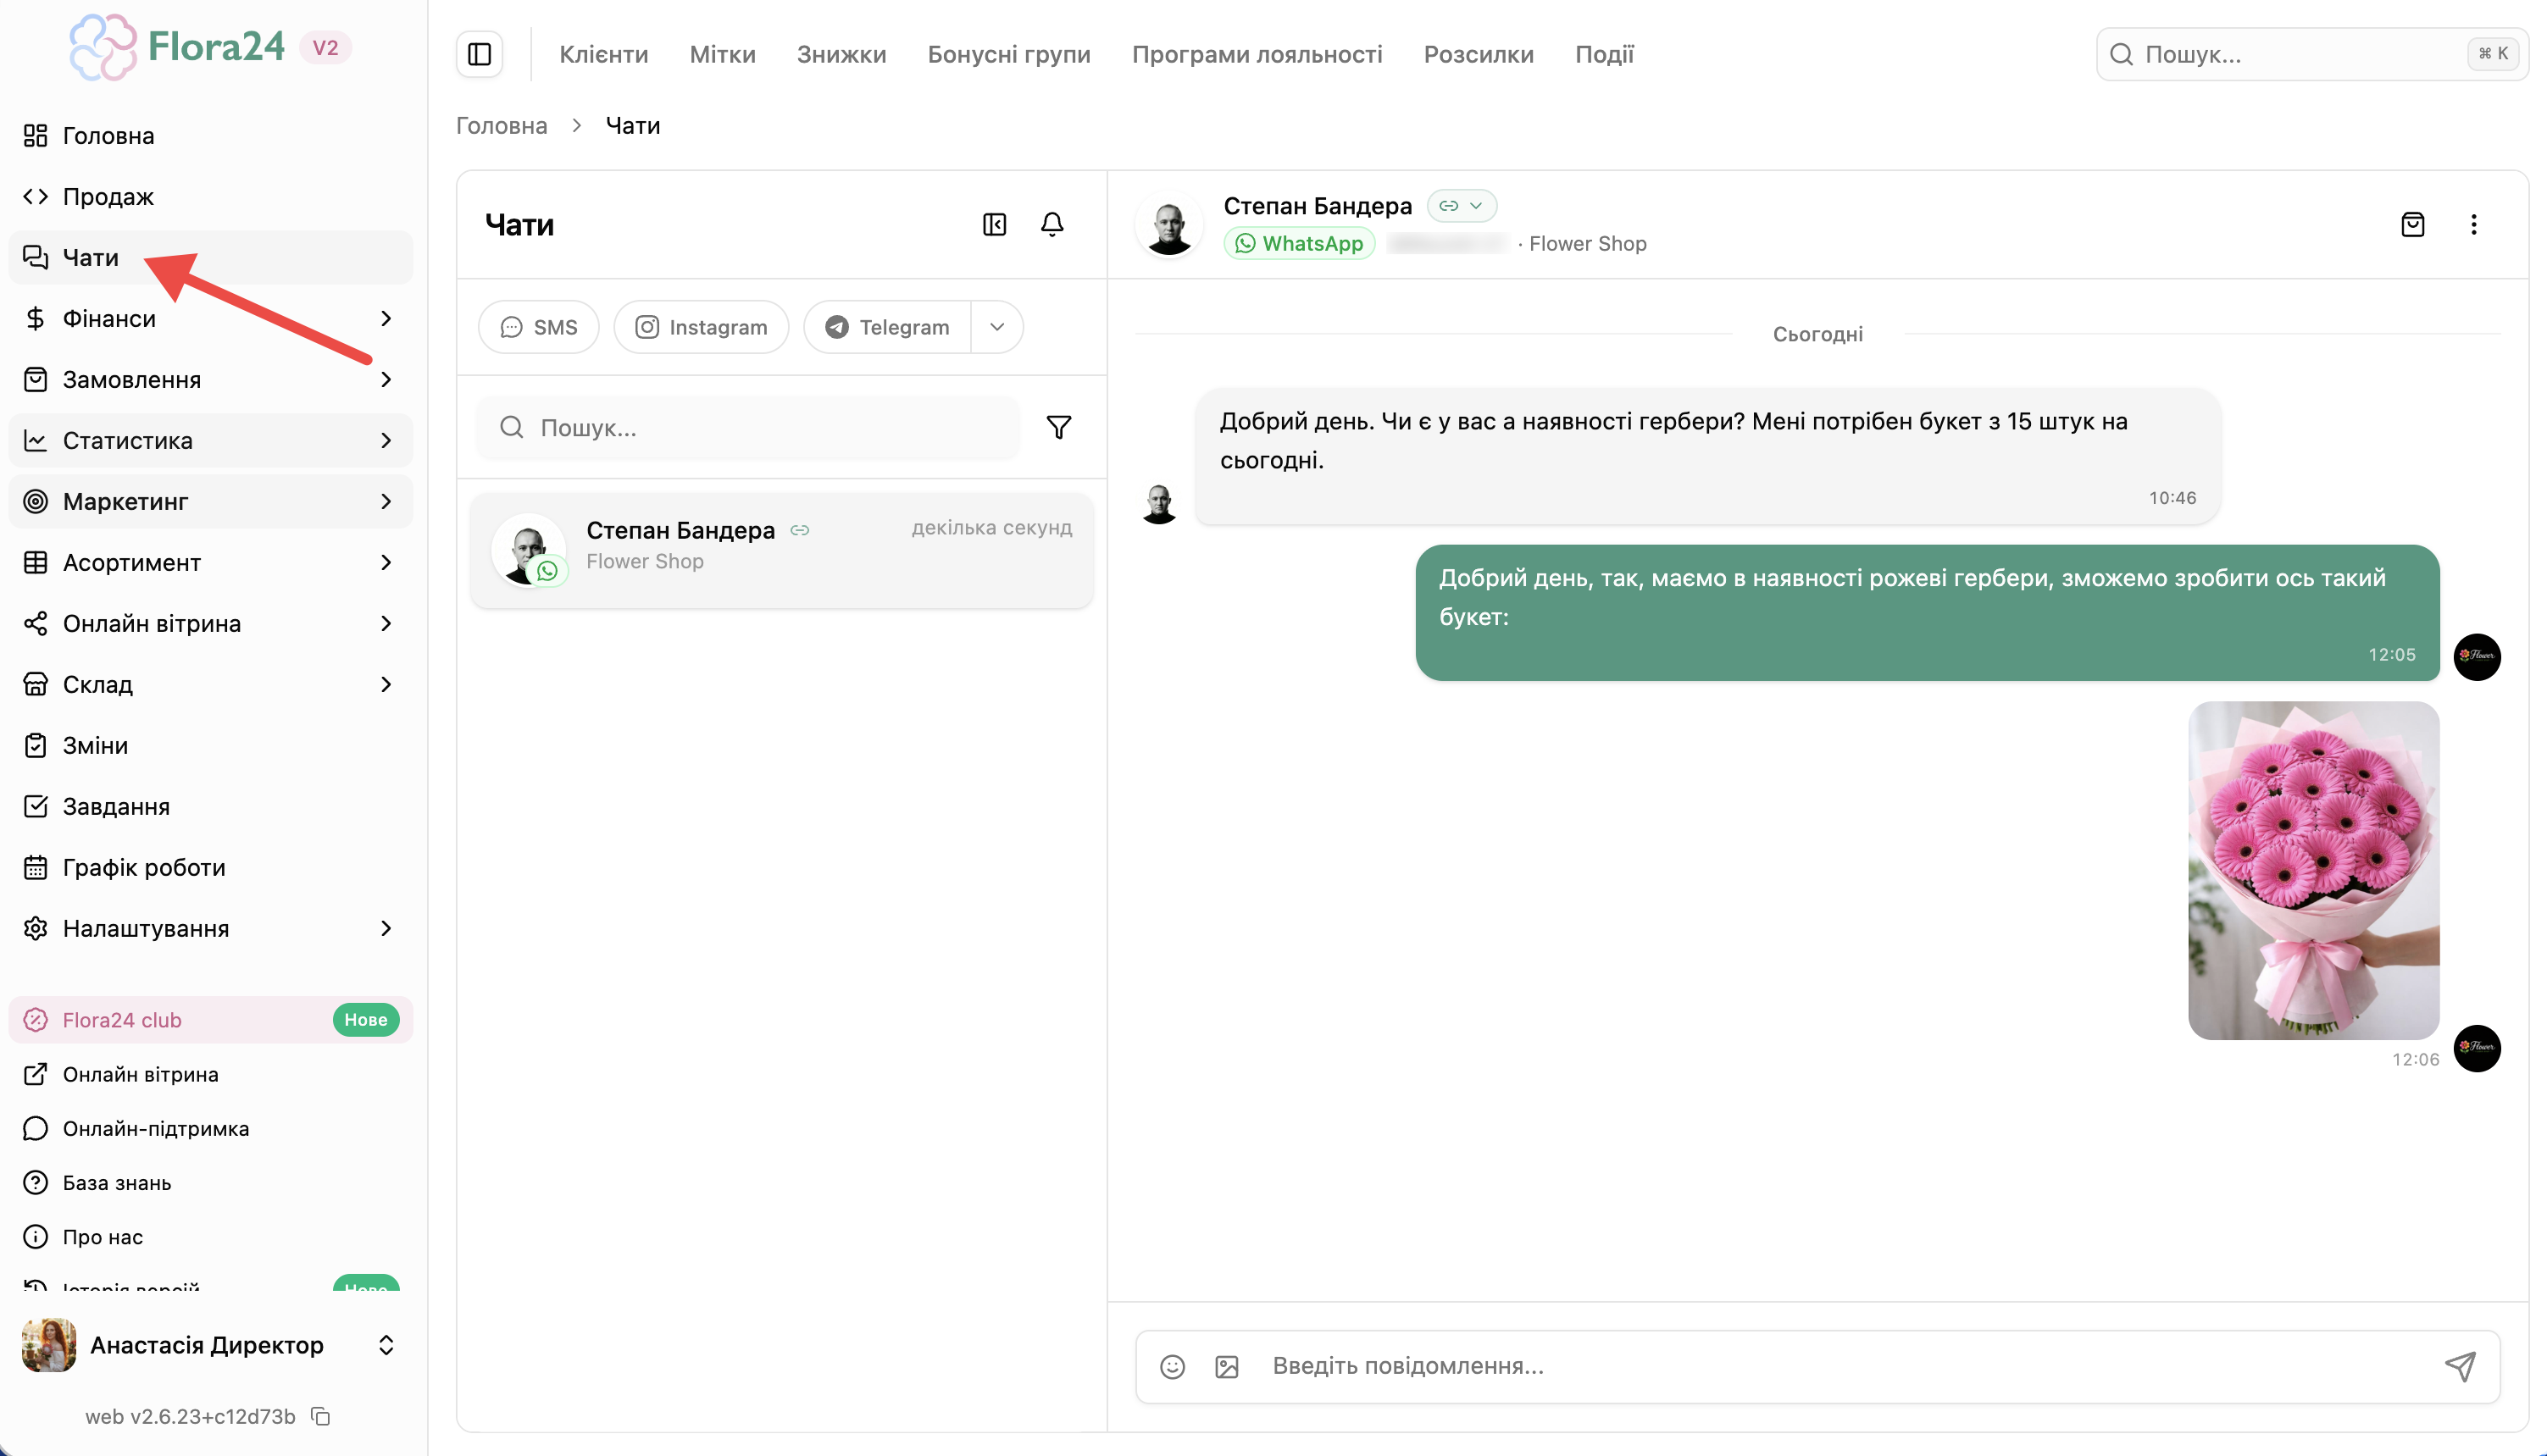This screenshot has width=2547, height=1456.
Task: Open the external Онлайн вітрина link
Action: (210, 1074)
